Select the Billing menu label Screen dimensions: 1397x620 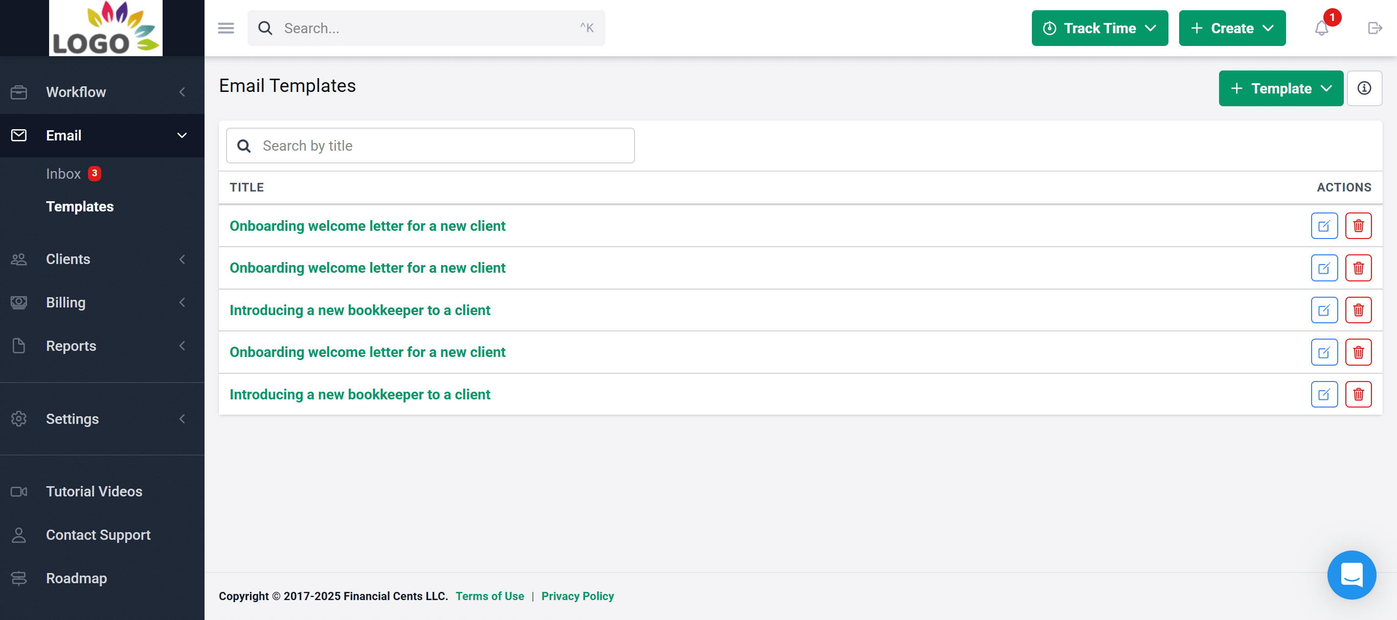coord(65,303)
